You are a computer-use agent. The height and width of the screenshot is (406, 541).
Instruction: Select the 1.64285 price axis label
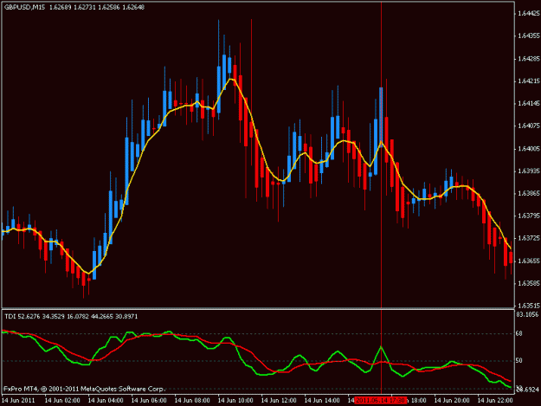[x=528, y=58]
